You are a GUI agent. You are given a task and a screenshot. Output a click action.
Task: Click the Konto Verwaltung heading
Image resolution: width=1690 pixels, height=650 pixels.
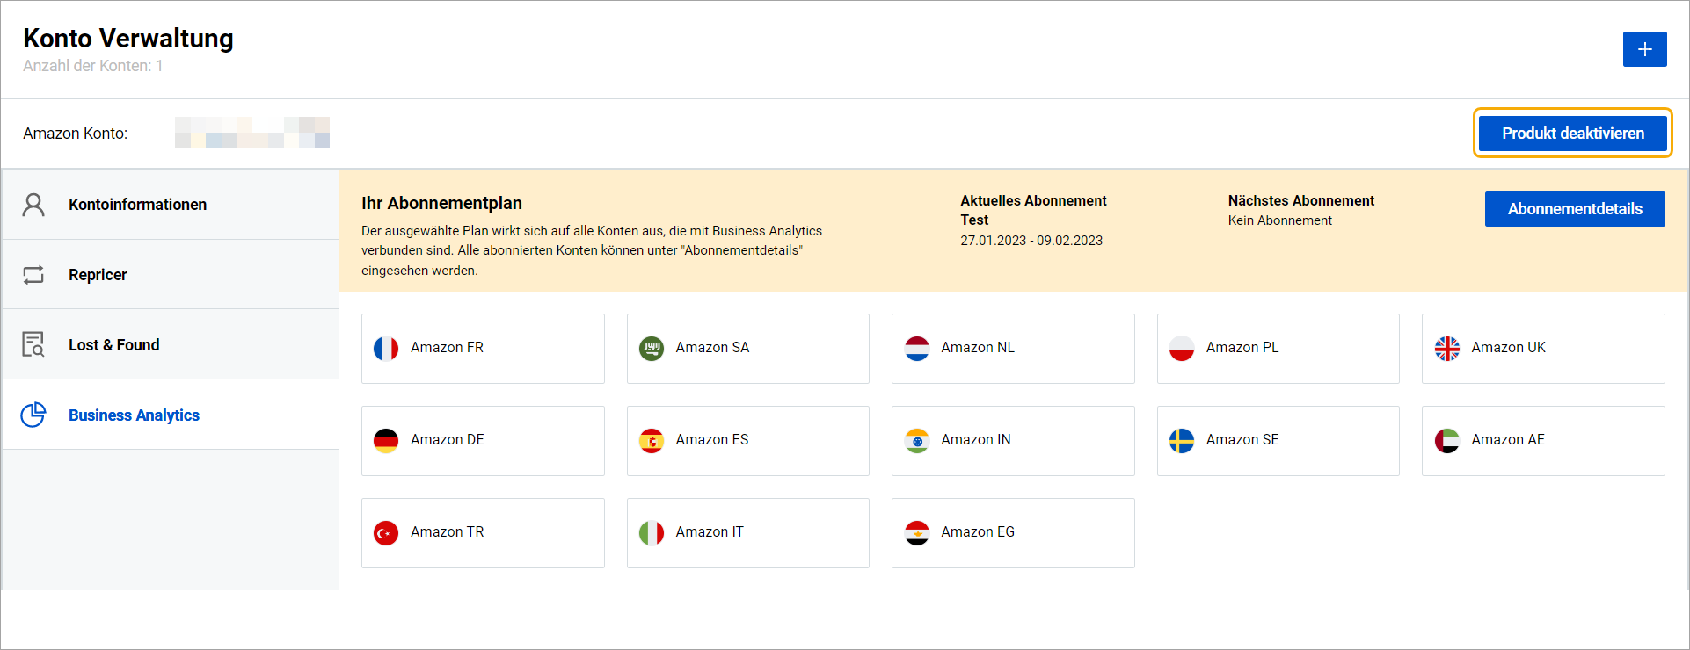tap(128, 38)
